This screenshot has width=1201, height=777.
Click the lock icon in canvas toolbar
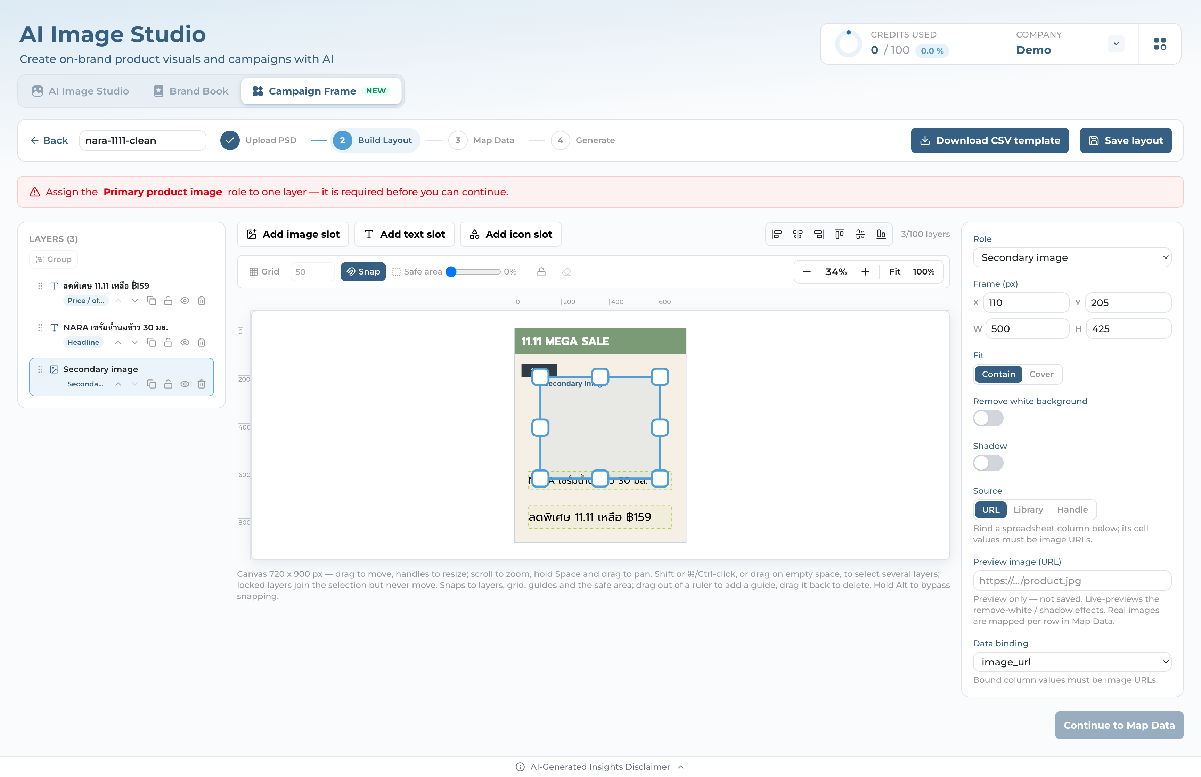[541, 272]
